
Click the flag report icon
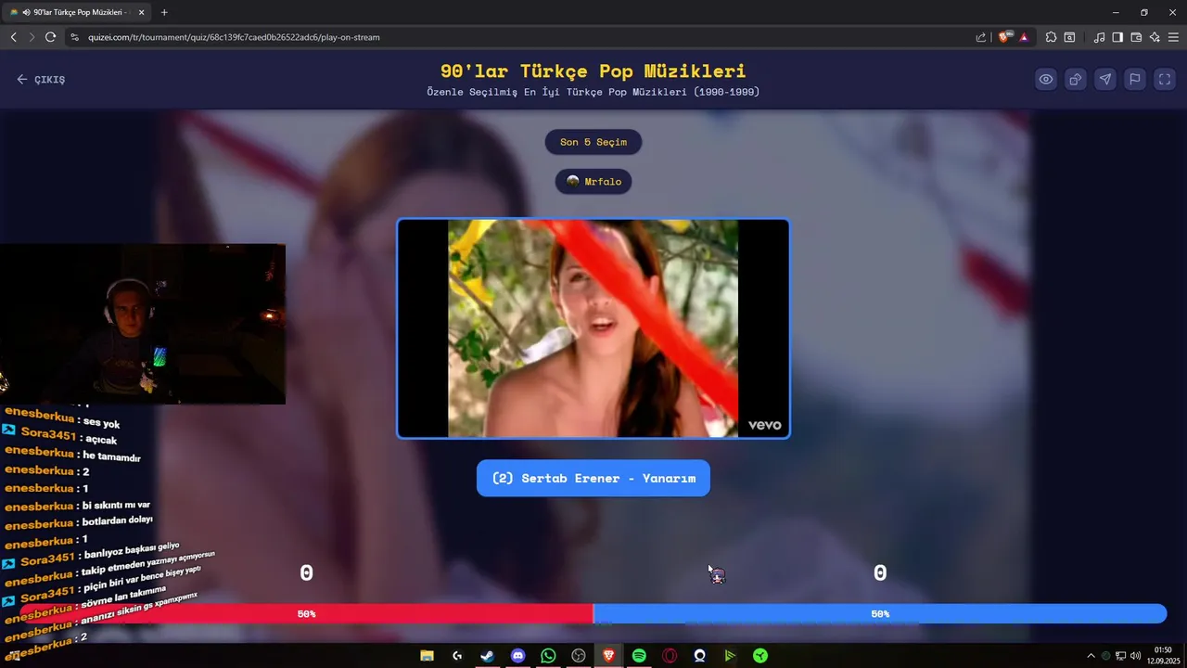(x=1135, y=79)
